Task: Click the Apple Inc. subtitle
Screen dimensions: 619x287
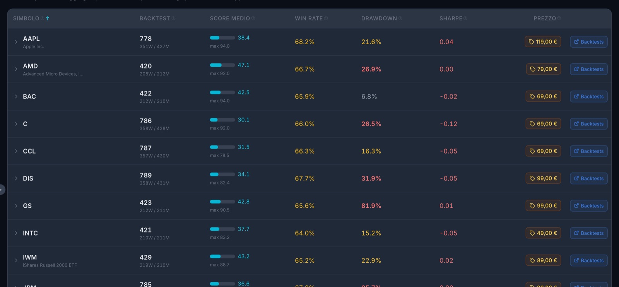Action: [33, 47]
